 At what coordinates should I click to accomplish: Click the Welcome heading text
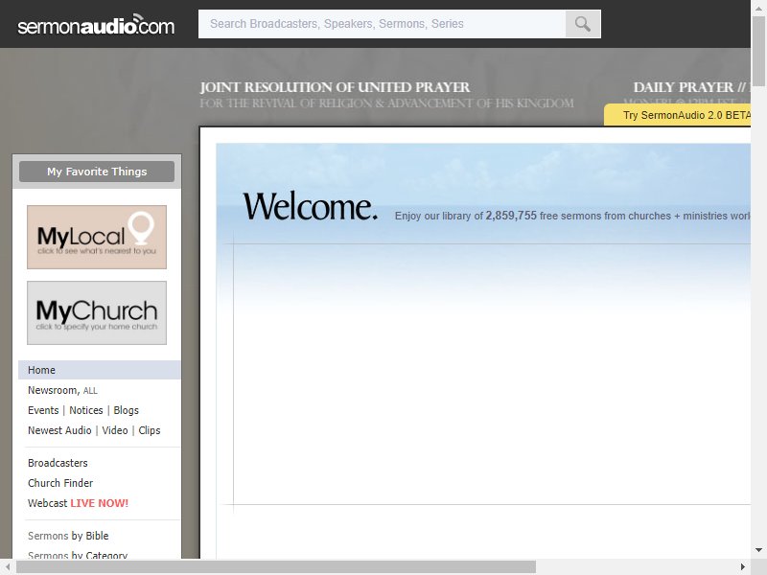click(311, 207)
